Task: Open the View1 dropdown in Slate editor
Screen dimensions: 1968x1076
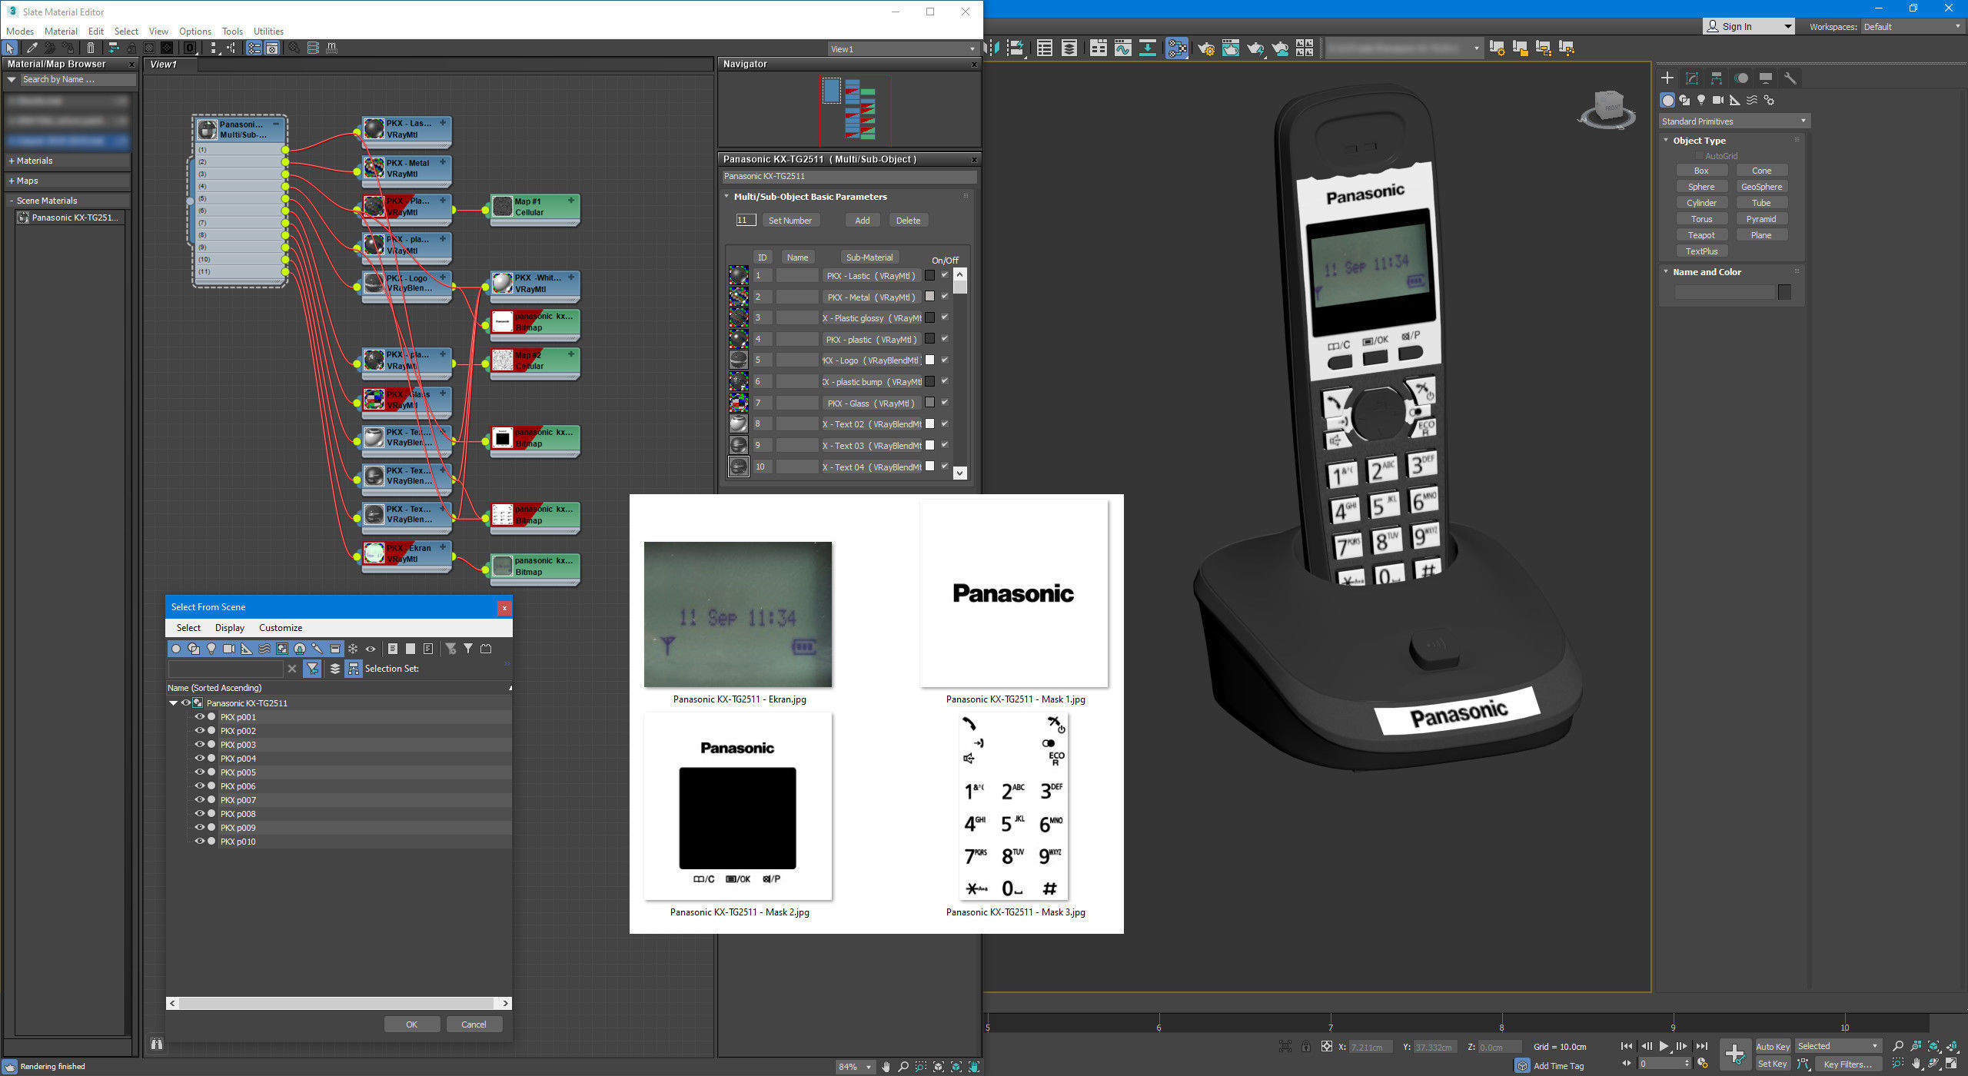Action: pyautogui.click(x=903, y=49)
